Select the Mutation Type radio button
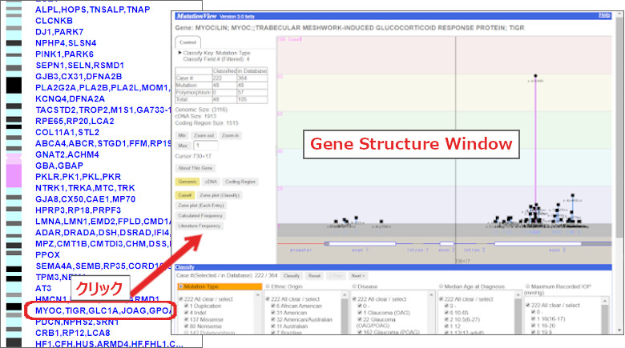The height and width of the screenshot is (348, 625). click(x=181, y=286)
